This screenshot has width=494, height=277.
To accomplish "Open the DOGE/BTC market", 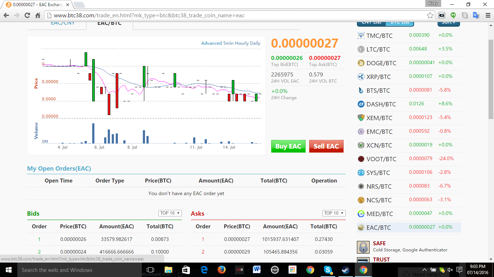I will point(381,63).
